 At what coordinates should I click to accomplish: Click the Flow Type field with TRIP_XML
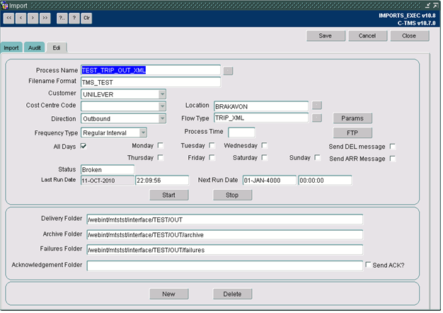261,118
